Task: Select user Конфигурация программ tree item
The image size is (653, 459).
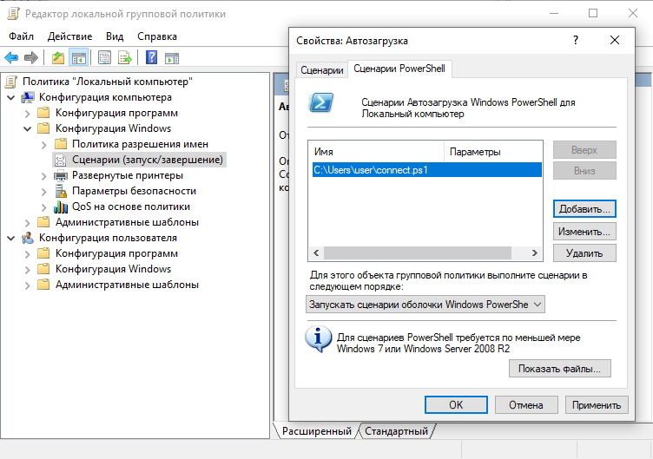Action: pyautogui.click(x=116, y=254)
